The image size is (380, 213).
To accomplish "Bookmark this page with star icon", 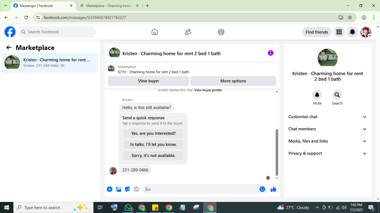I will (350, 17).
